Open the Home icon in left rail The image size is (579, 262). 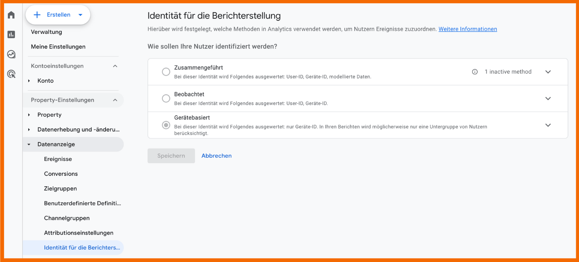[11, 15]
